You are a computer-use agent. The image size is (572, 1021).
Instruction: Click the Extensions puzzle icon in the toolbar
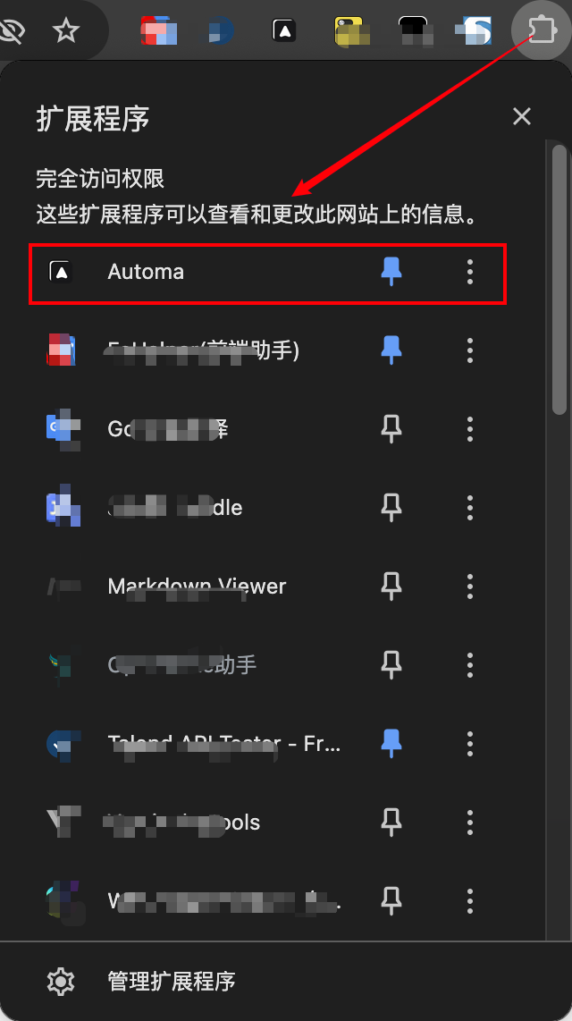pos(541,30)
